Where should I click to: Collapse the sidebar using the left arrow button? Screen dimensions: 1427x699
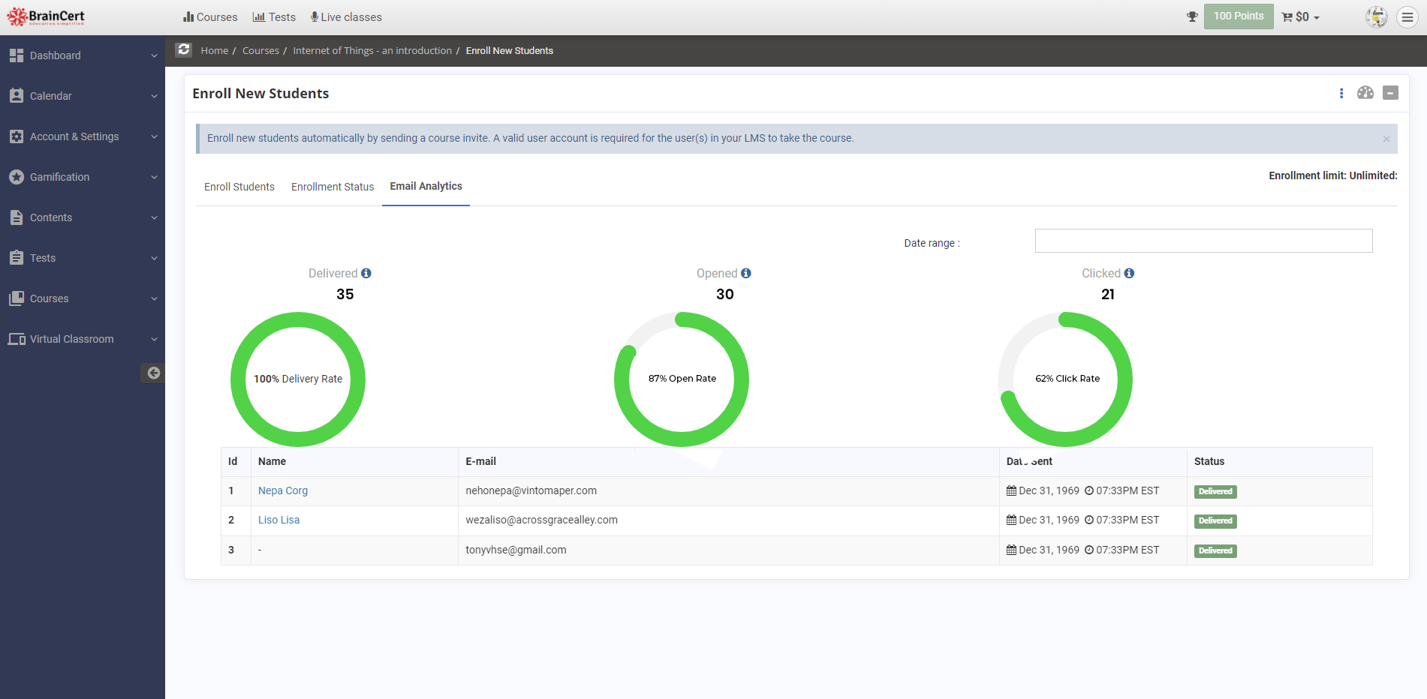(x=153, y=373)
